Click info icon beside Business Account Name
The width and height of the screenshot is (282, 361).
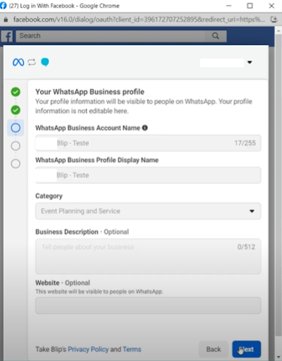(x=145, y=128)
